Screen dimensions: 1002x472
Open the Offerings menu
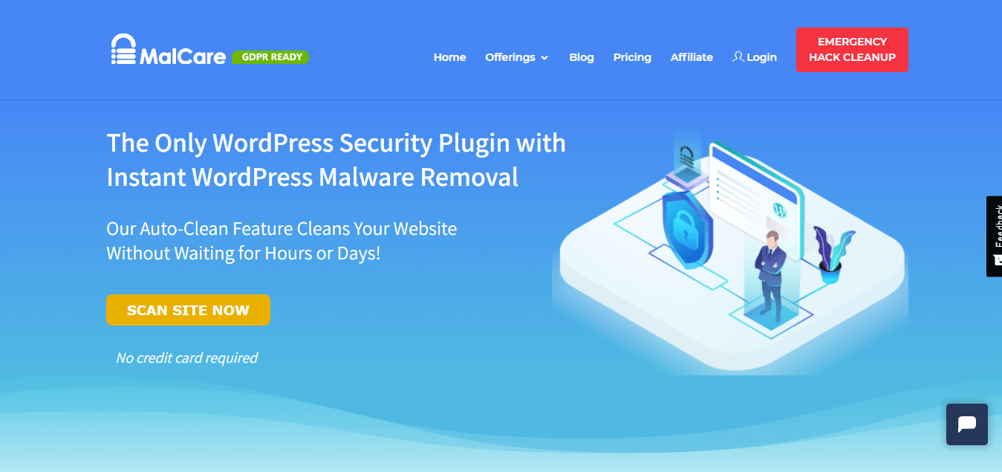[x=516, y=57]
